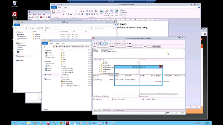Screen dimensions: 223x125
Task: Click Paint drawing icon in WordPad
Action: tap(107, 12)
